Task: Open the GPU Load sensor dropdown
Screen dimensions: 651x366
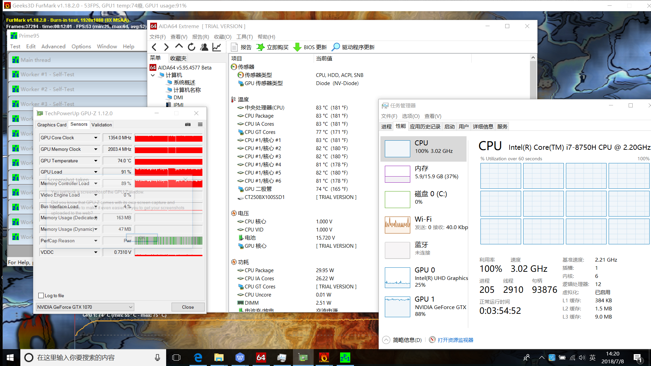Action: pyautogui.click(x=96, y=172)
